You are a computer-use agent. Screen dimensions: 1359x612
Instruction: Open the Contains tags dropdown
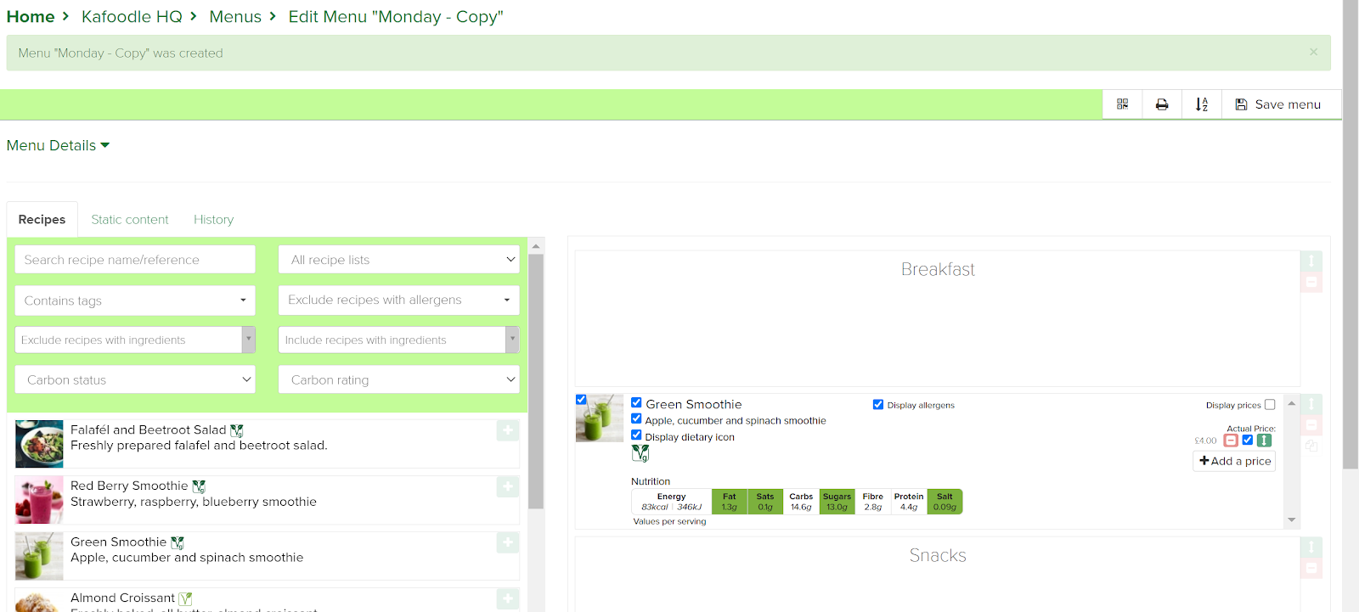[x=135, y=300]
